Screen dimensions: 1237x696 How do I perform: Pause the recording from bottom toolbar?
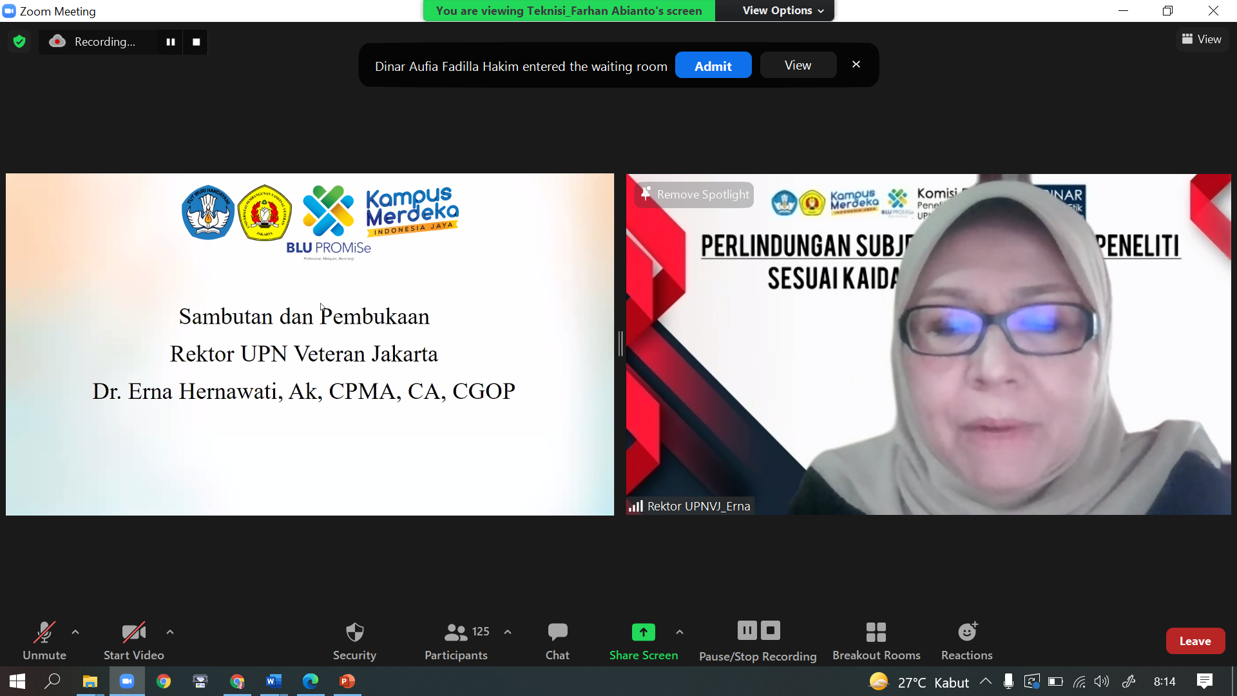(x=747, y=630)
